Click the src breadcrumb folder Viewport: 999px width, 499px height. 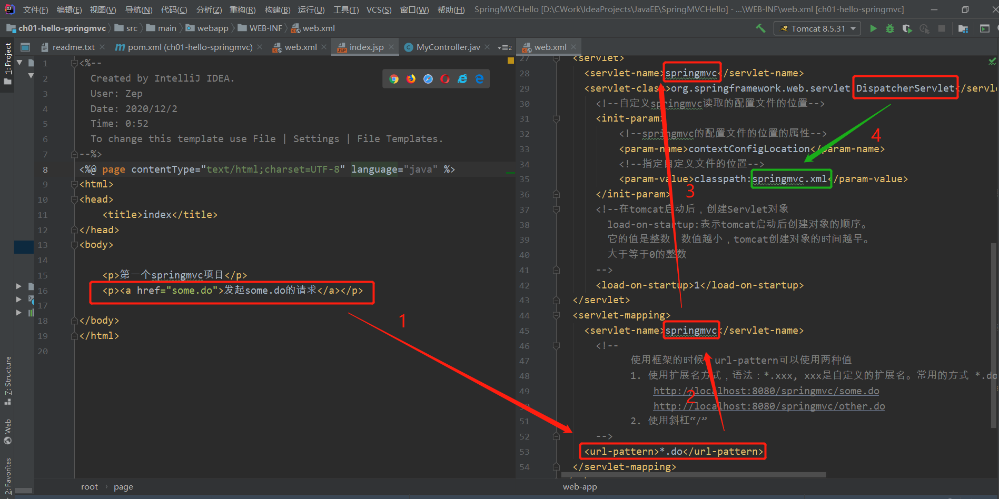(x=126, y=28)
